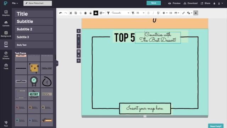Image resolution: width=227 pixels, height=128 pixels.
Task: Select the Text panel in sidebar
Action: [x=6, y=44]
